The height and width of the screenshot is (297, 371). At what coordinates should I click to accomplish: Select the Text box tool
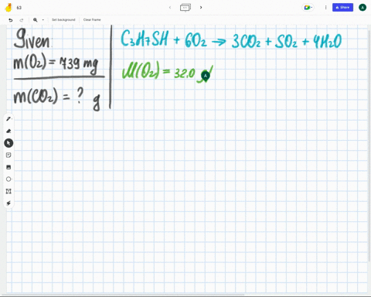coord(9,191)
